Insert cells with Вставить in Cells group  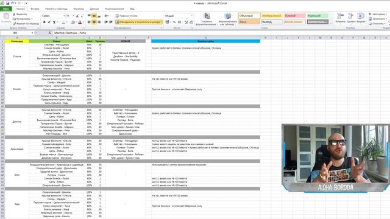point(340,18)
